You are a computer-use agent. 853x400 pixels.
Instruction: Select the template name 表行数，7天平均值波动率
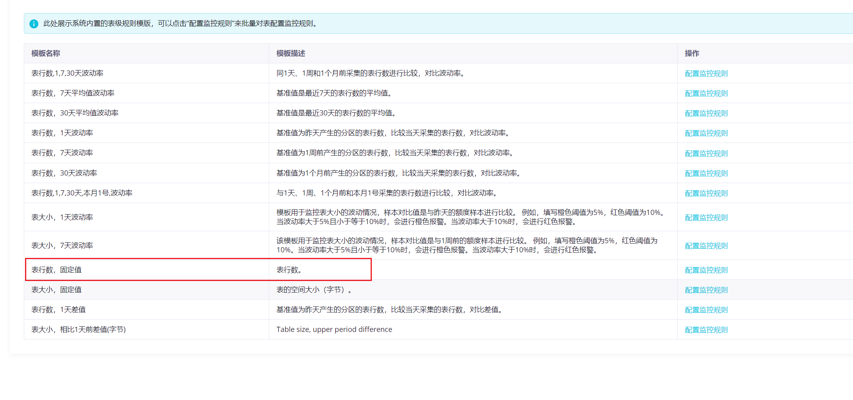click(x=73, y=93)
